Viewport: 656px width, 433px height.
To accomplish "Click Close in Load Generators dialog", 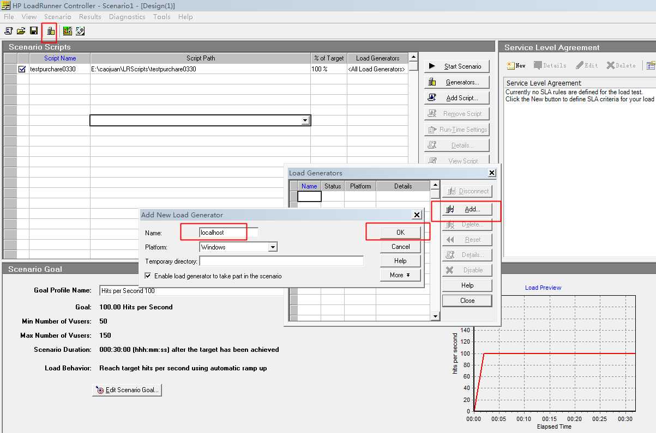I will point(467,301).
